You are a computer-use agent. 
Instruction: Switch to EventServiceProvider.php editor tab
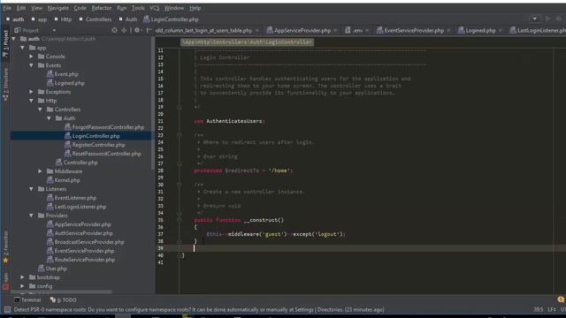(x=410, y=31)
